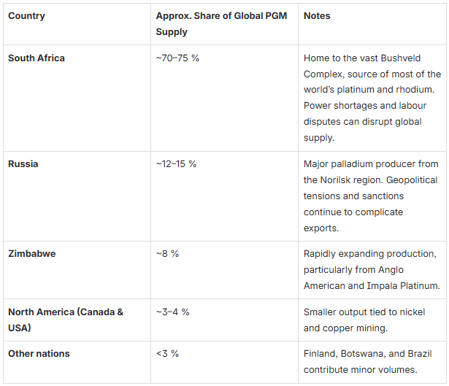This screenshot has height=386, width=449.
Task: Click the ~3–4 % share value
Action: (x=172, y=312)
